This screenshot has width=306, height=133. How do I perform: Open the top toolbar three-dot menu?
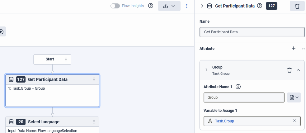click(x=187, y=6)
